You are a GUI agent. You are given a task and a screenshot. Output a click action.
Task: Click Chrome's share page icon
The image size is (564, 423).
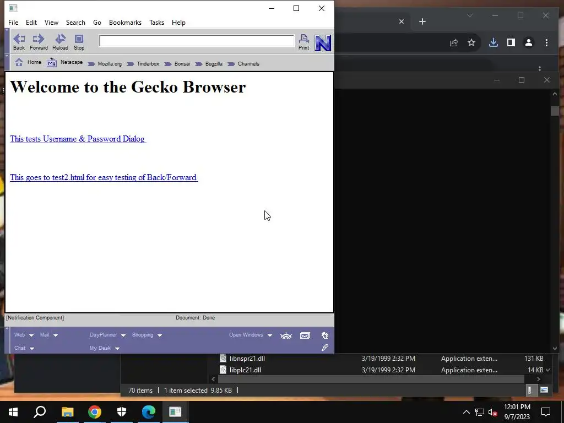454,43
